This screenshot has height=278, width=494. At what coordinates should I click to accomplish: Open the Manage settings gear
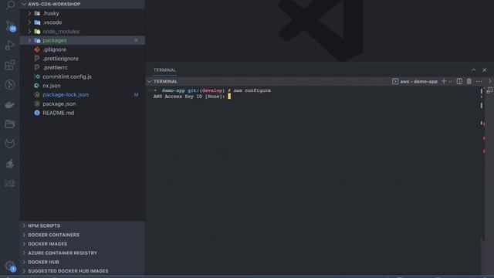[x=10, y=266]
